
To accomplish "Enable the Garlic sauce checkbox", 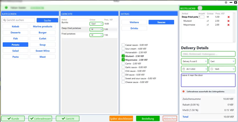I will 123,67.
